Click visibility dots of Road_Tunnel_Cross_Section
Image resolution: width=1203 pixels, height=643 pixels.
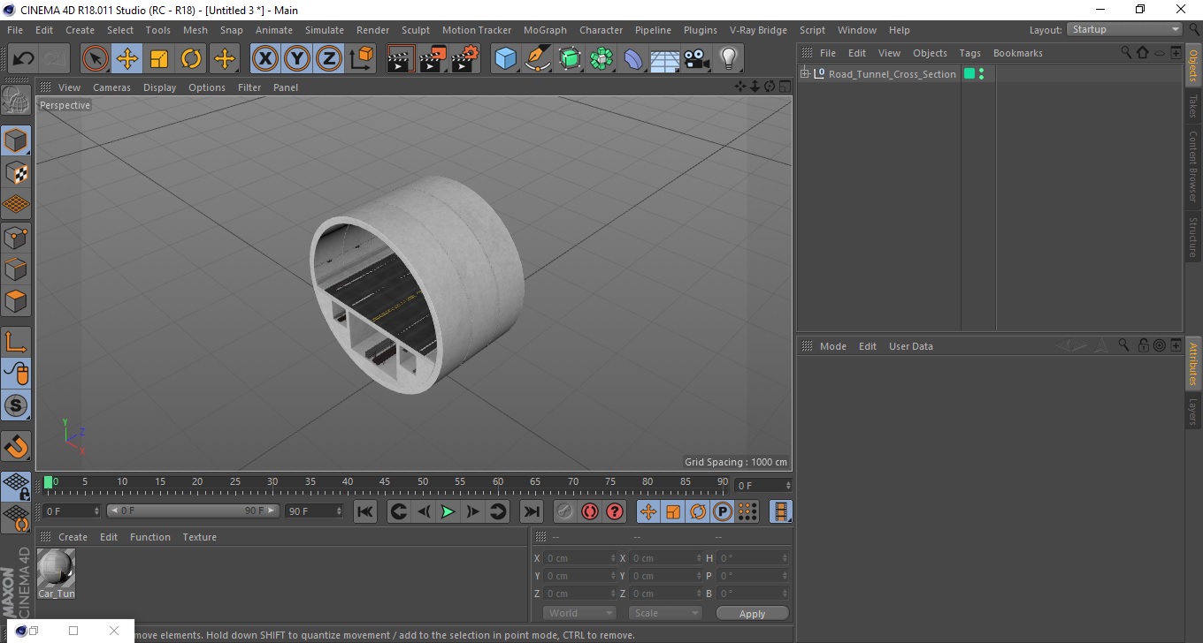click(981, 74)
